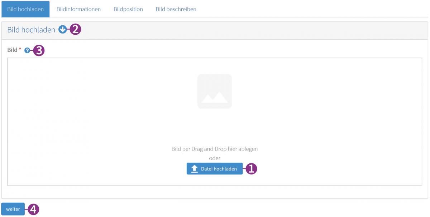The image size is (430, 217).
Task: Select the purple number 1 marker
Action: tap(252, 169)
